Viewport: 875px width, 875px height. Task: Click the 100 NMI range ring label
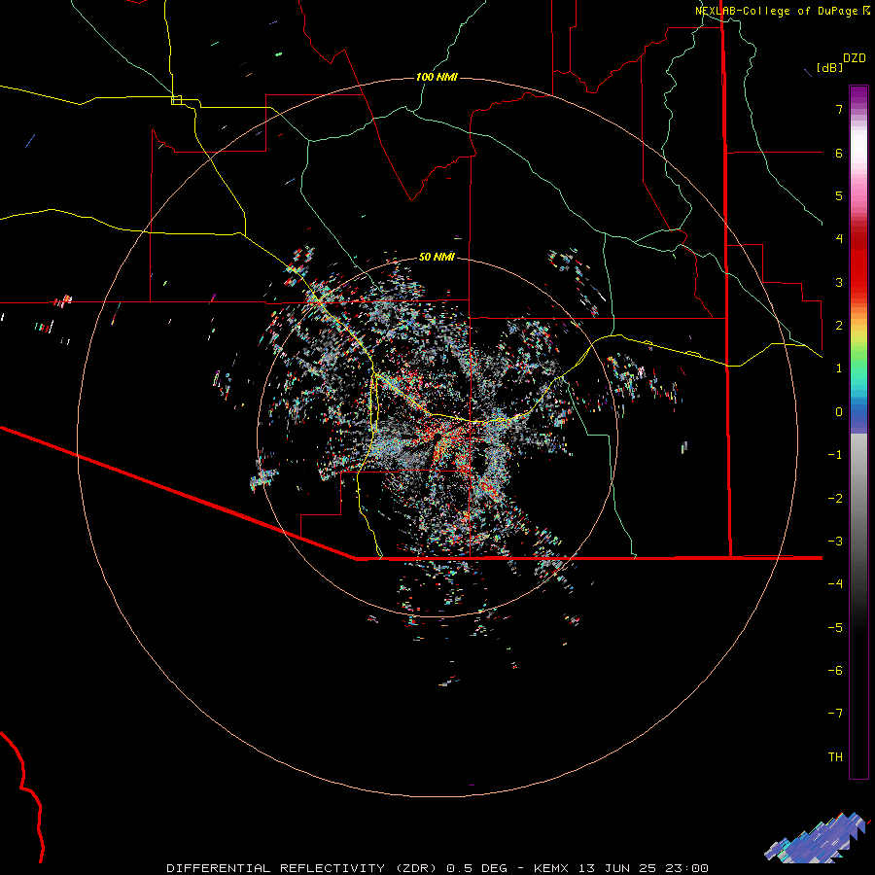(x=437, y=77)
